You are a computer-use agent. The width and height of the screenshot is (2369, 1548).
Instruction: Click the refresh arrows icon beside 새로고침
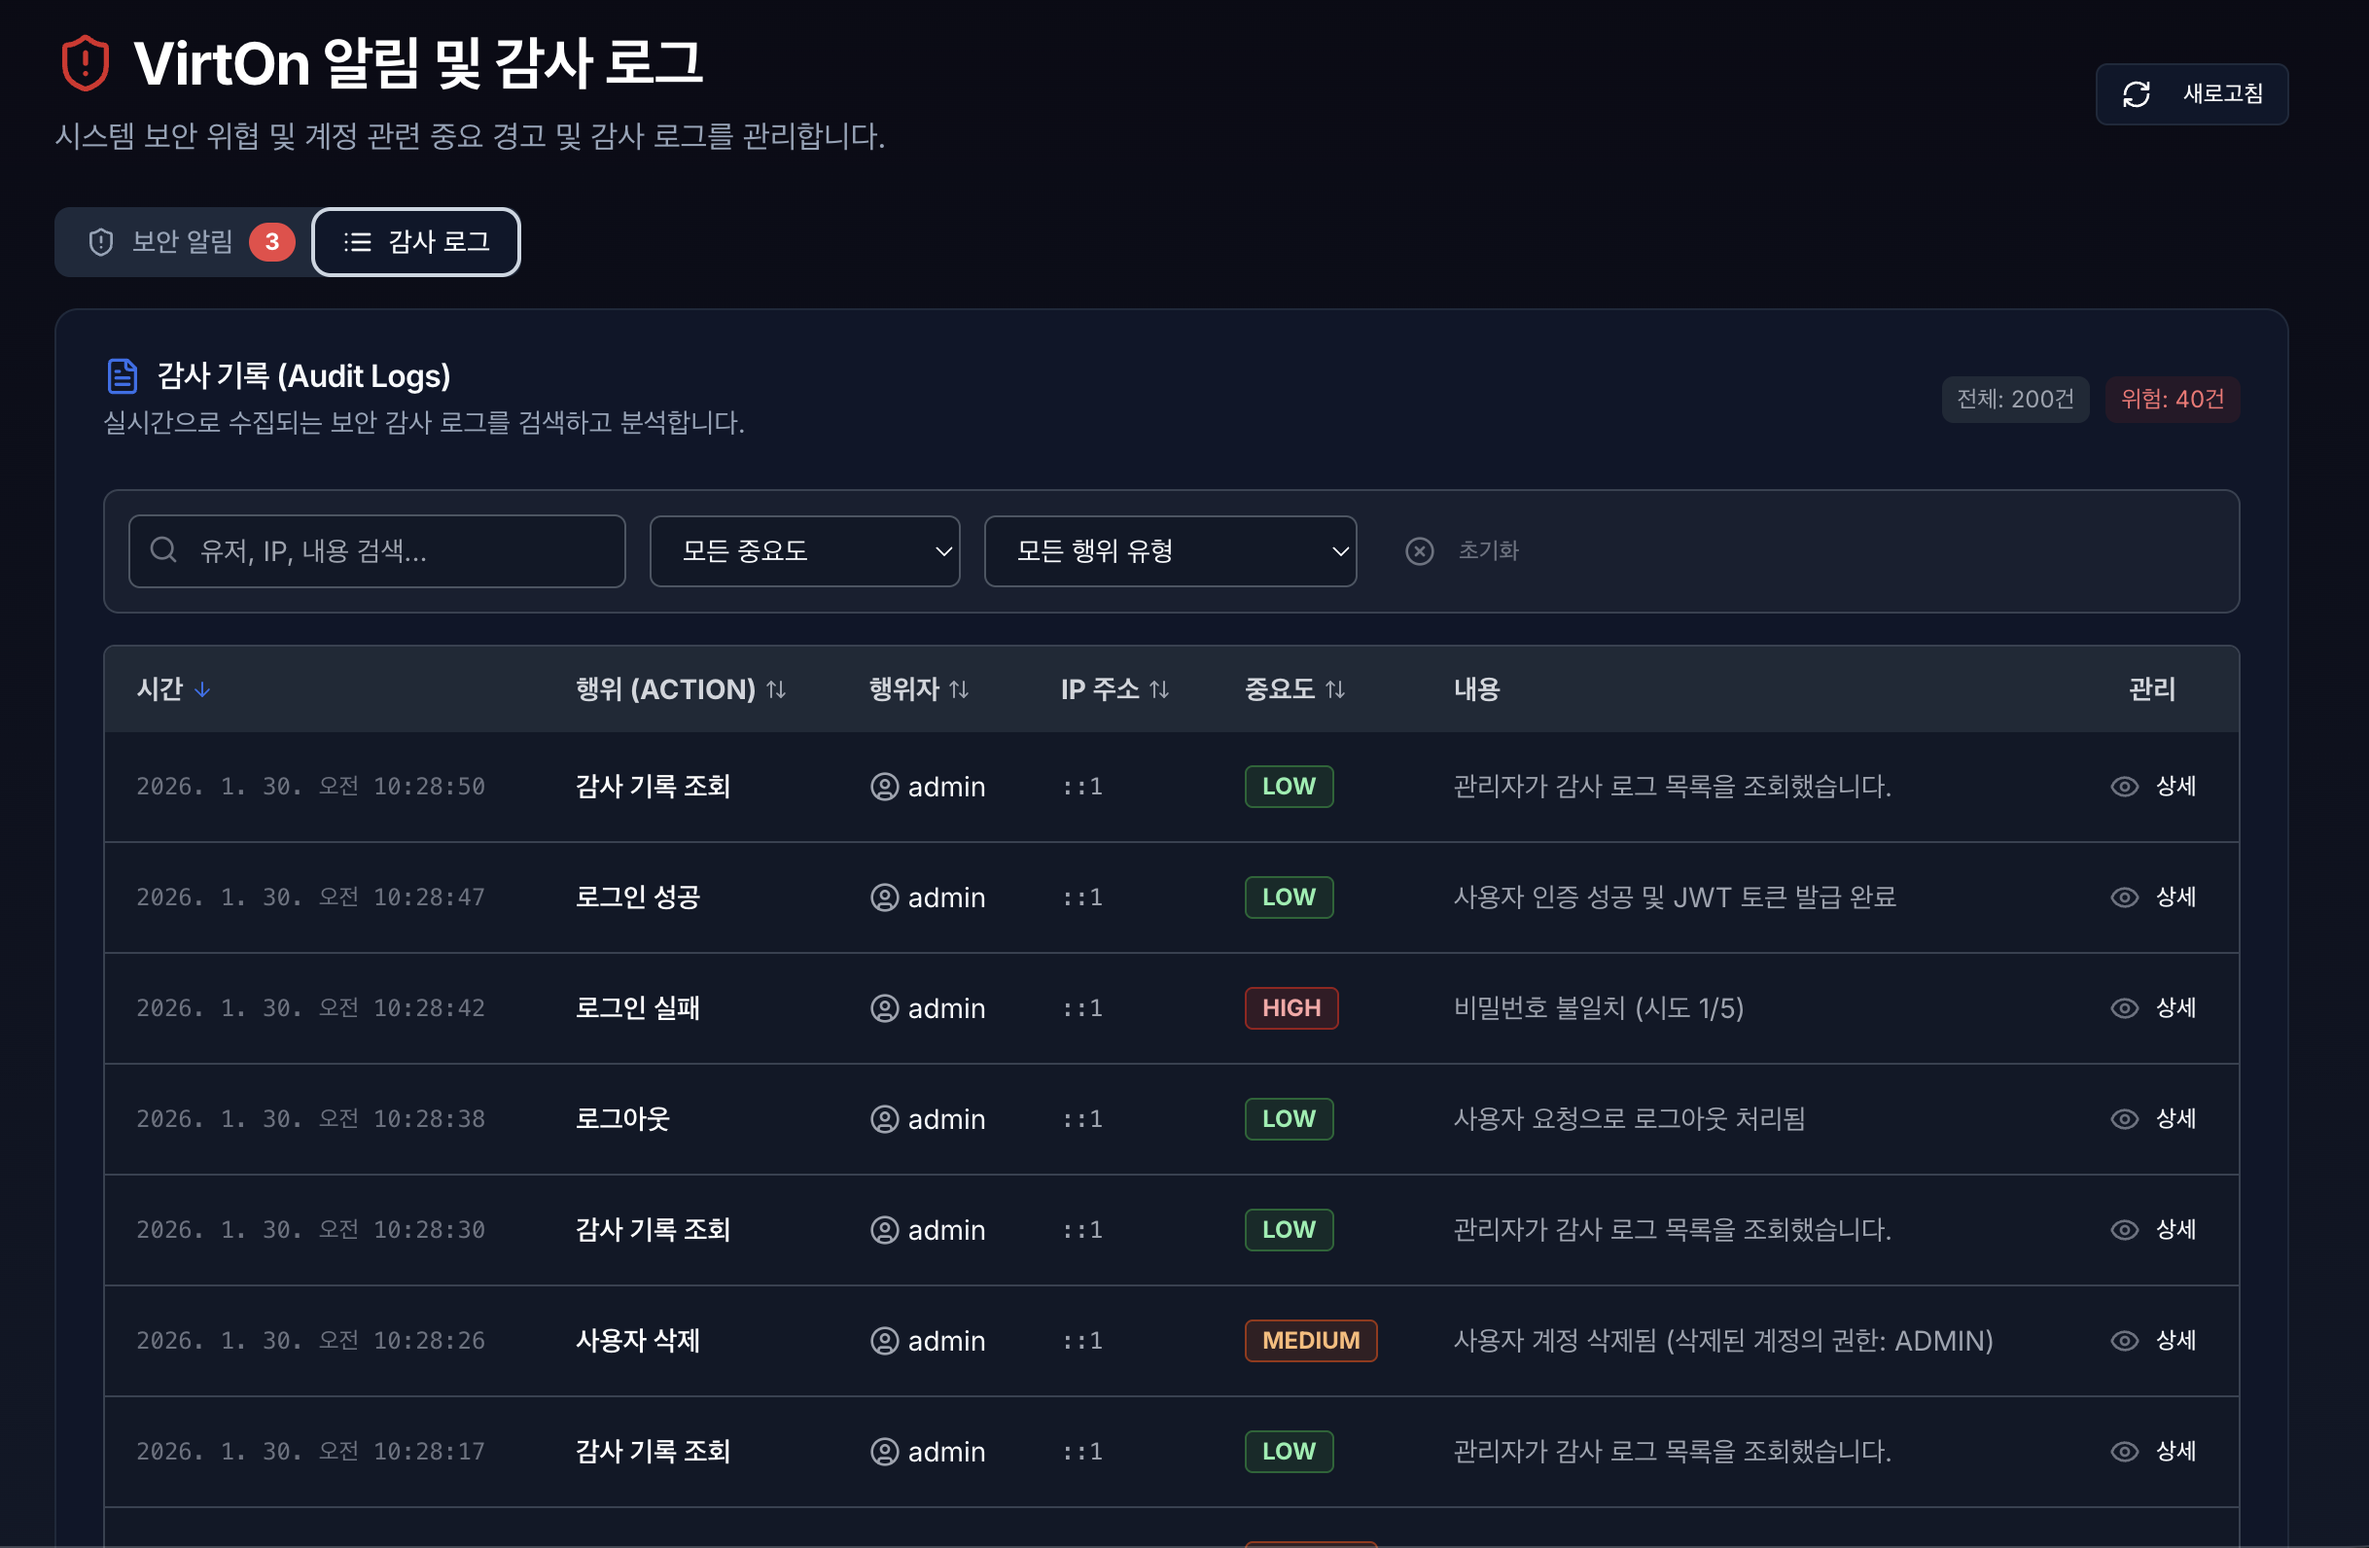[2139, 93]
